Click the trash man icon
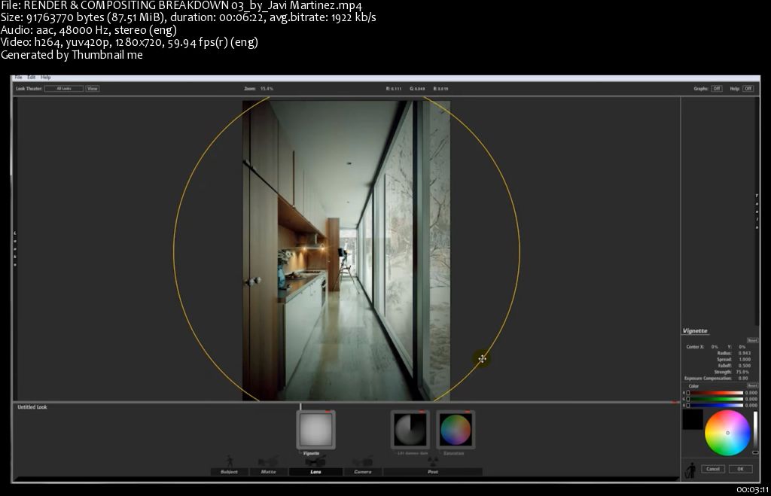The image size is (771, 496). pyautogui.click(x=691, y=470)
